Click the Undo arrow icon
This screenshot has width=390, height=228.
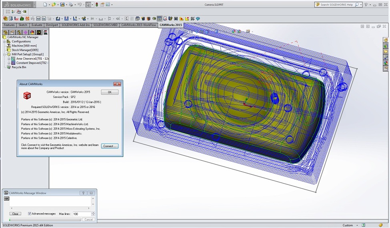[79, 4]
